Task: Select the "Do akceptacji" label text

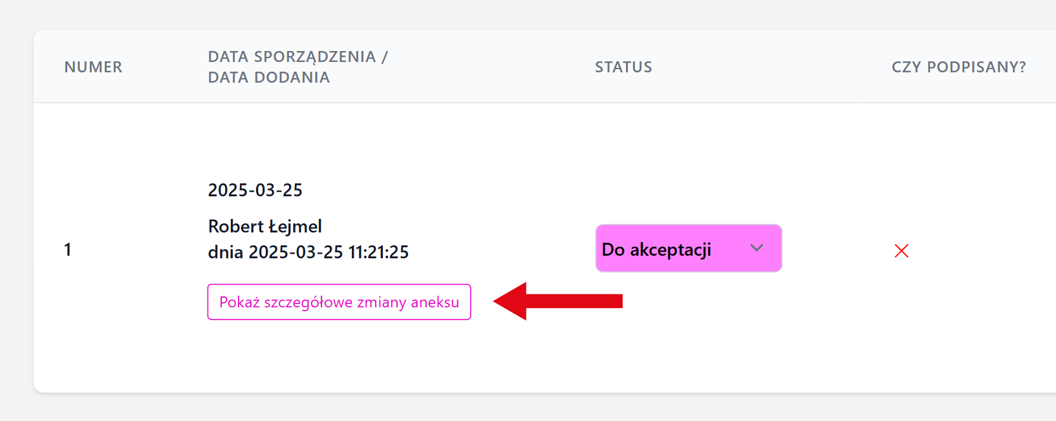Action: point(656,249)
